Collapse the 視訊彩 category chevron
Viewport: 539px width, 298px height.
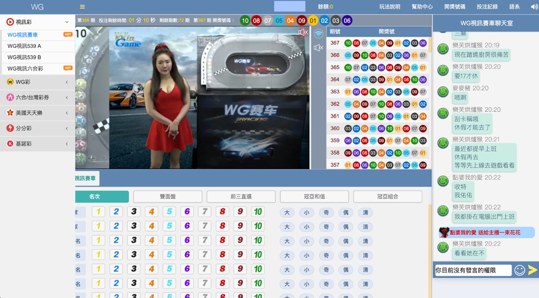click(x=67, y=22)
